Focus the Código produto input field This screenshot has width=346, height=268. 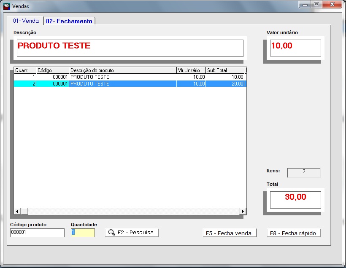(x=37, y=233)
